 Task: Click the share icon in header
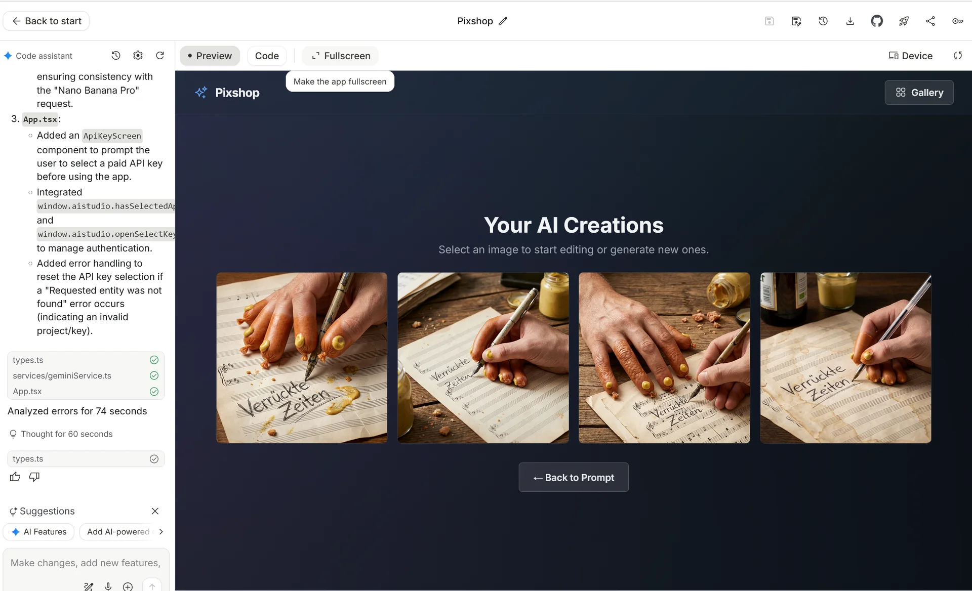(930, 21)
